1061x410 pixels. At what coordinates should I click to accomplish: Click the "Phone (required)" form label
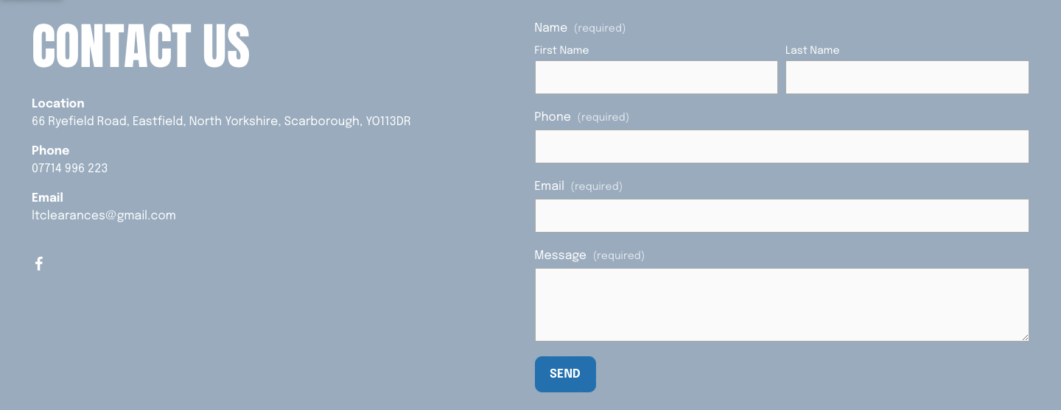pos(581,117)
